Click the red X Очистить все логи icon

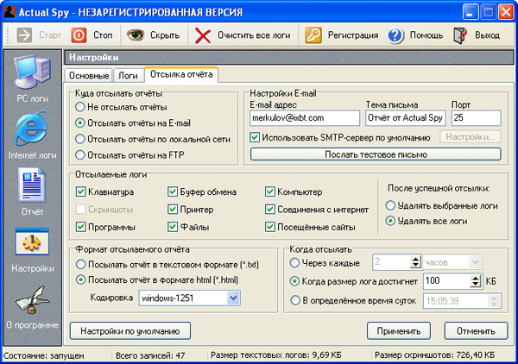203,35
